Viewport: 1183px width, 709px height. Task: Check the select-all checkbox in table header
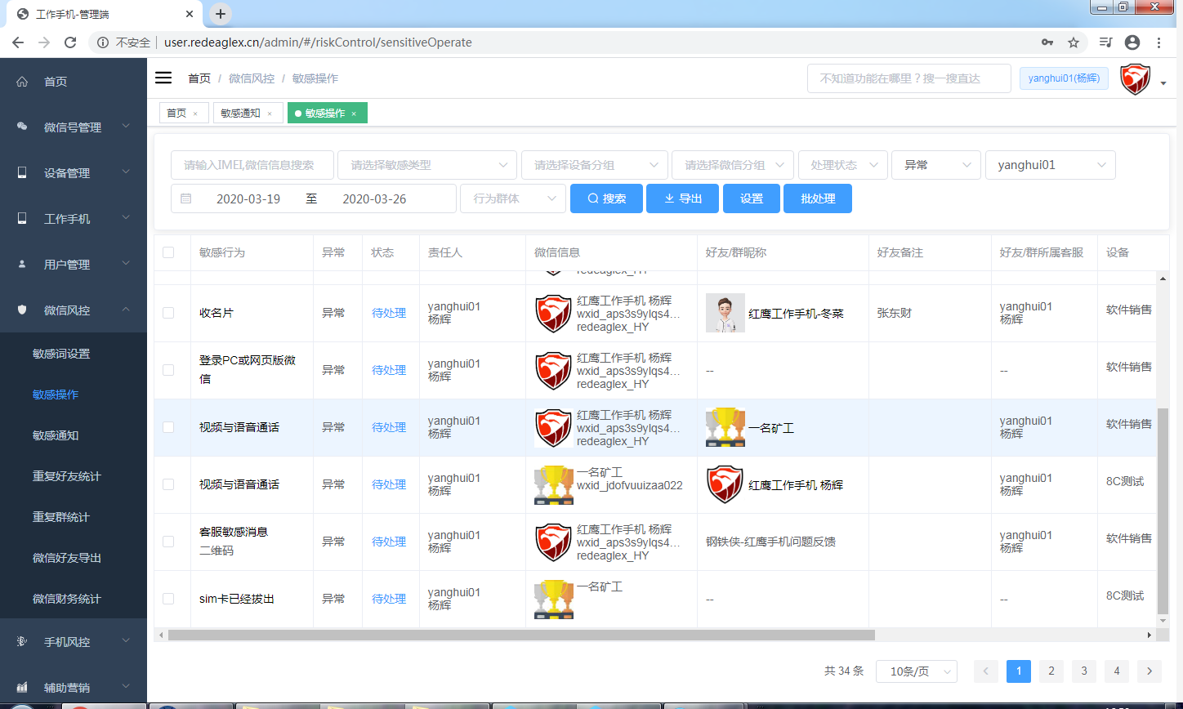(168, 252)
